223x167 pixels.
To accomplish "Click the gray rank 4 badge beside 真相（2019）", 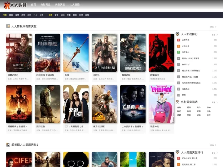I will point(178,58).
